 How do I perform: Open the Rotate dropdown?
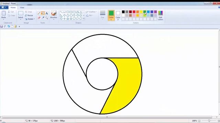point(30,19)
